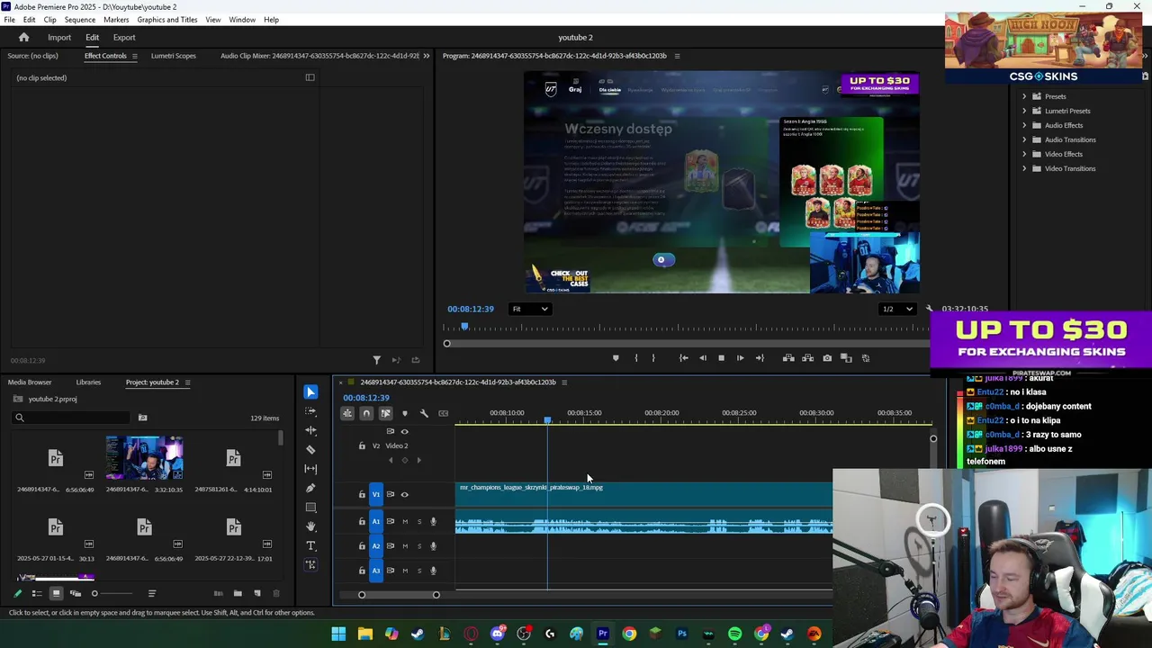Viewport: 1152px width, 648px height.
Task: Open timeline display settings wrench
Action: point(424,413)
